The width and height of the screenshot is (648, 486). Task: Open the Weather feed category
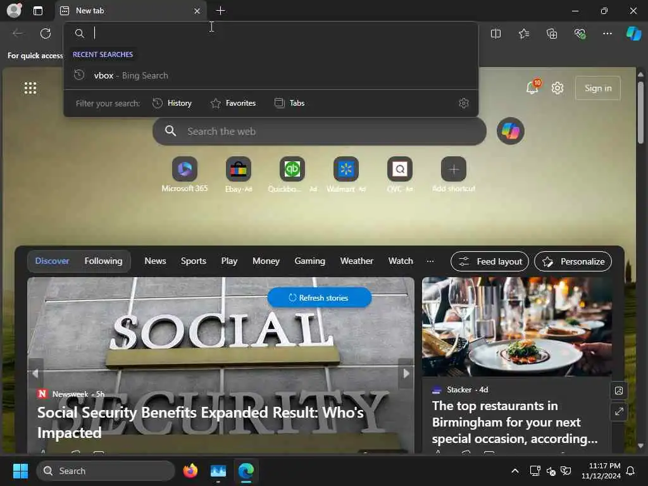[357, 261]
